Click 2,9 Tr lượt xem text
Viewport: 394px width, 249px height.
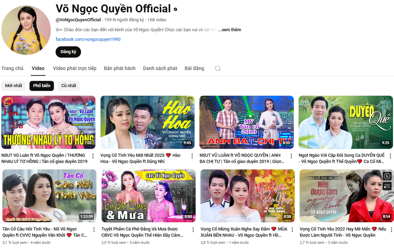click(113, 243)
